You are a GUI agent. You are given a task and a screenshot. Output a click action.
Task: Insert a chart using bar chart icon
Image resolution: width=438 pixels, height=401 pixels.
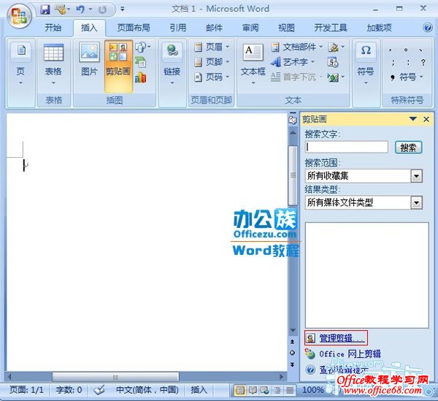(141, 77)
